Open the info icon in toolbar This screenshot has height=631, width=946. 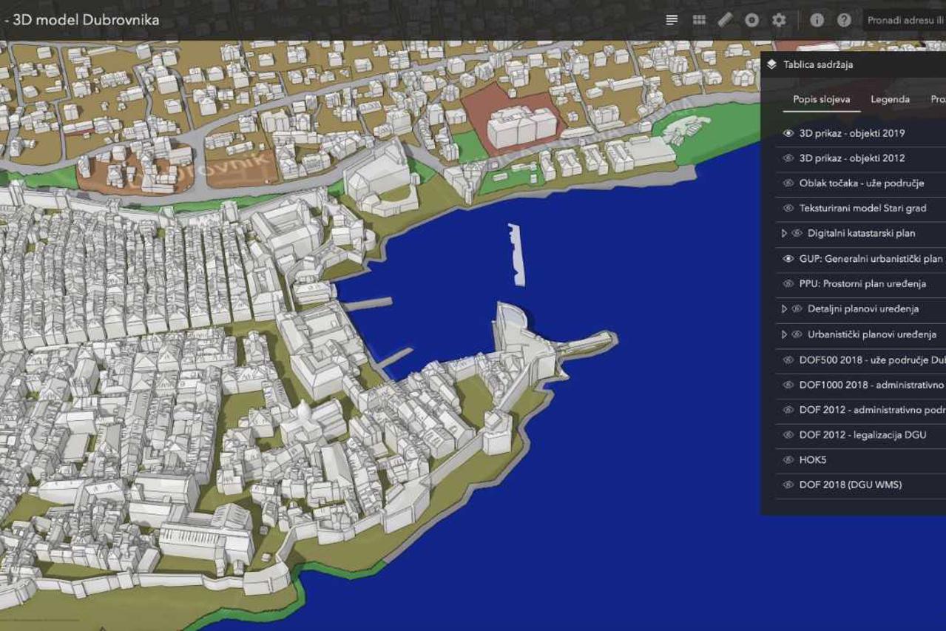pos(817,20)
